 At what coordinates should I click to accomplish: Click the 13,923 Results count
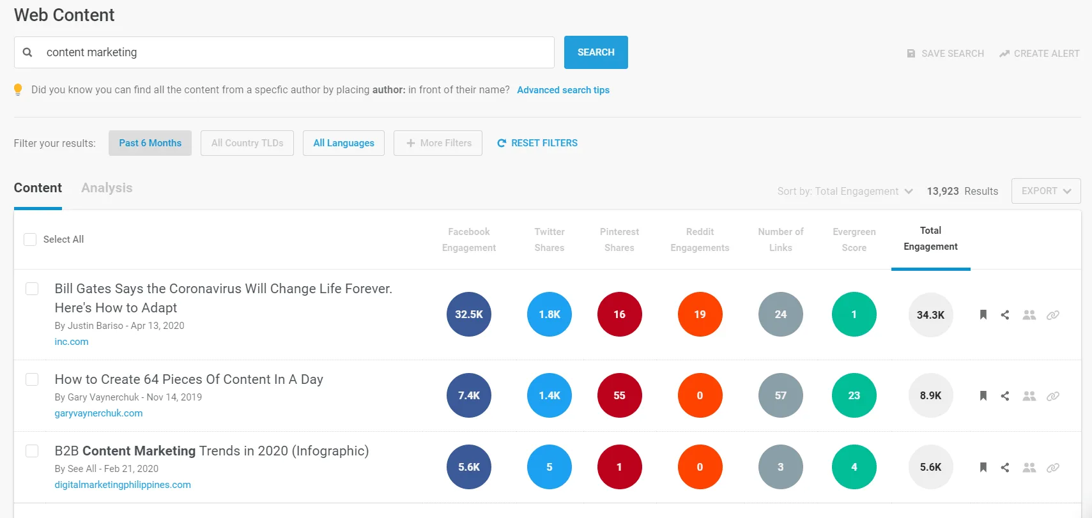(x=962, y=191)
